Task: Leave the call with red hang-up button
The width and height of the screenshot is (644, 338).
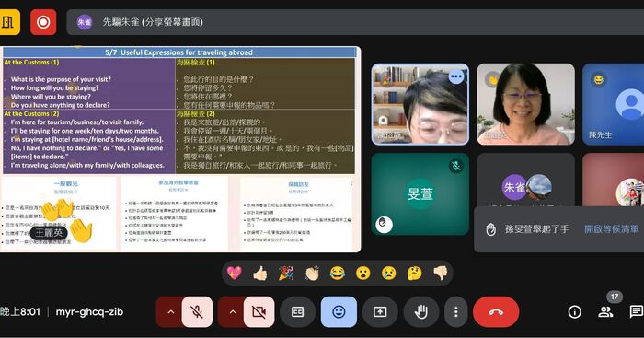Action: tap(496, 312)
